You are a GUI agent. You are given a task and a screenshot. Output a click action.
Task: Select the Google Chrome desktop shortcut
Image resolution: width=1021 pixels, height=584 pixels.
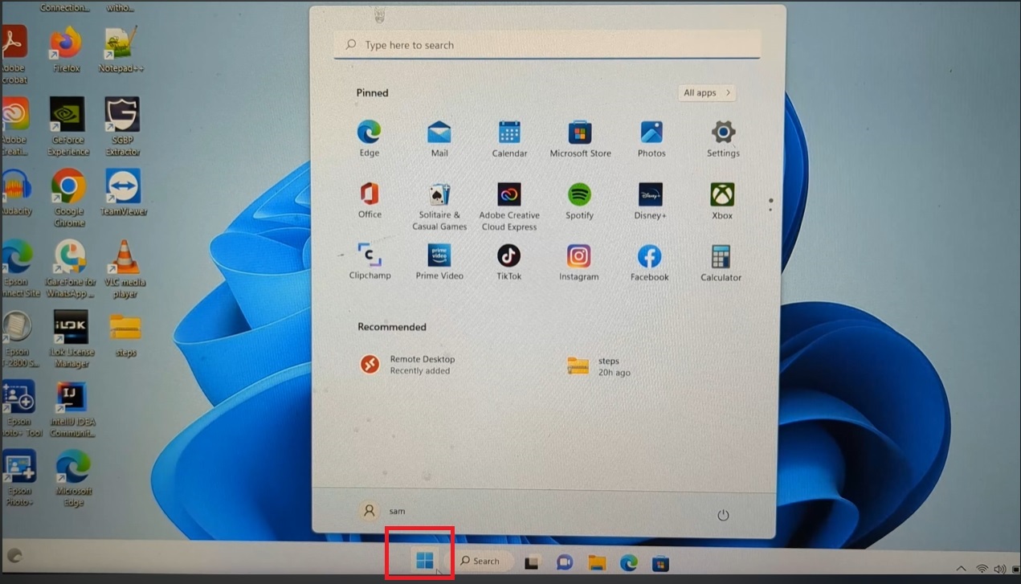coord(69,198)
